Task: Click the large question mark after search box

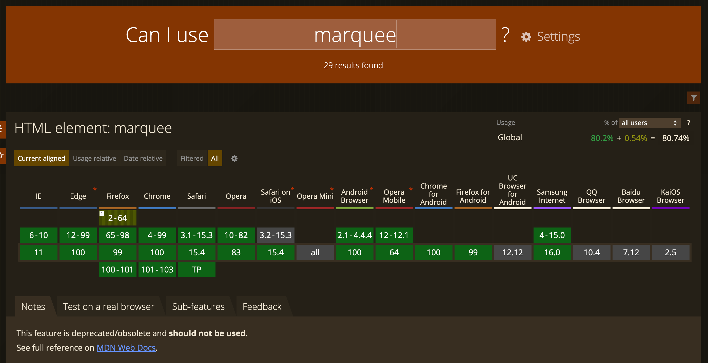Action: 505,35
